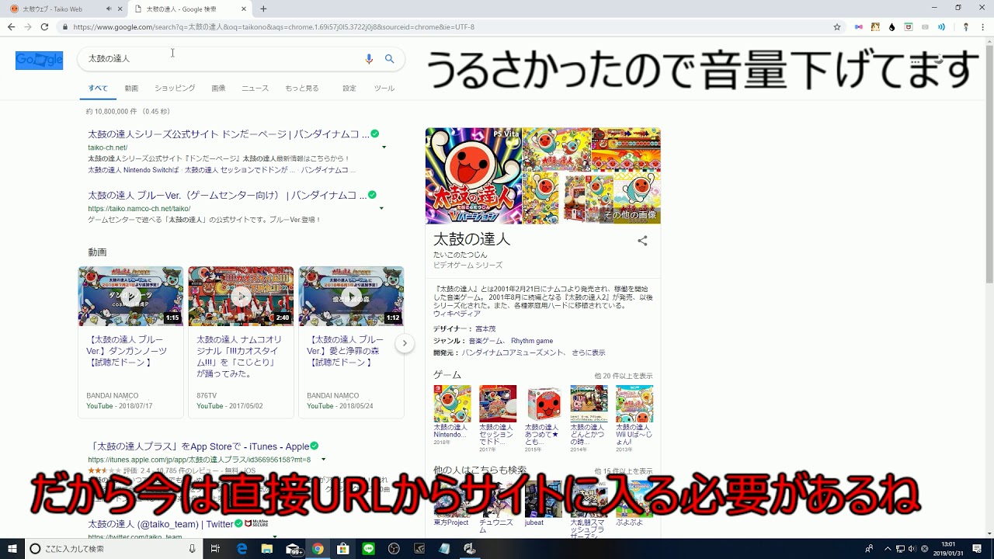Image resolution: width=994 pixels, height=559 pixels.
Task: Expand dropdown arrow beside taiko.namco-ch.net URL
Action: tap(381, 209)
